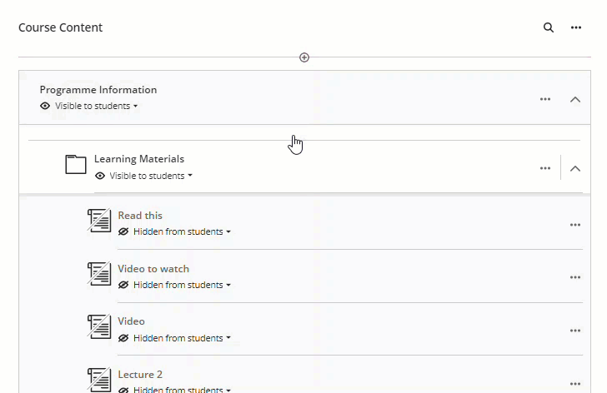Toggle visibility eye icon for Programme Information
607x393 pixels.
point(45,107)
